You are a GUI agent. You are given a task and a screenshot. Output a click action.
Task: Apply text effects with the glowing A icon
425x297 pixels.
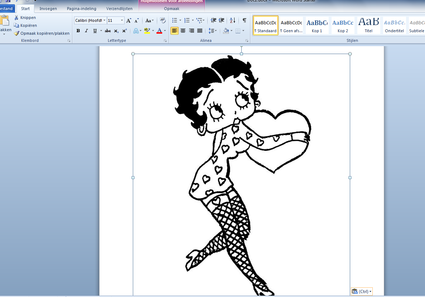point(136,31)
